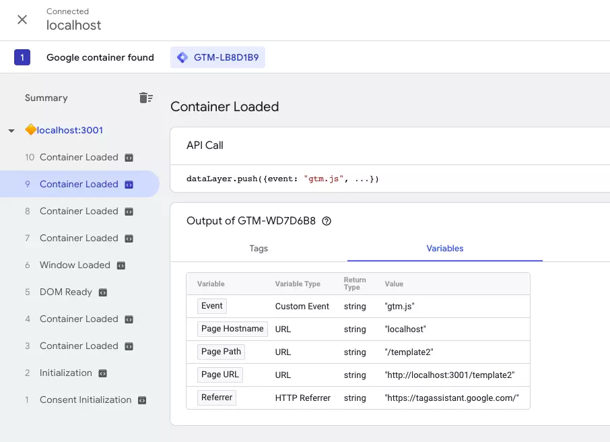The width and height of the screenshot is (610, 442).
Task: Click code icon beside event 3
Action: click(x=129, y=346)
